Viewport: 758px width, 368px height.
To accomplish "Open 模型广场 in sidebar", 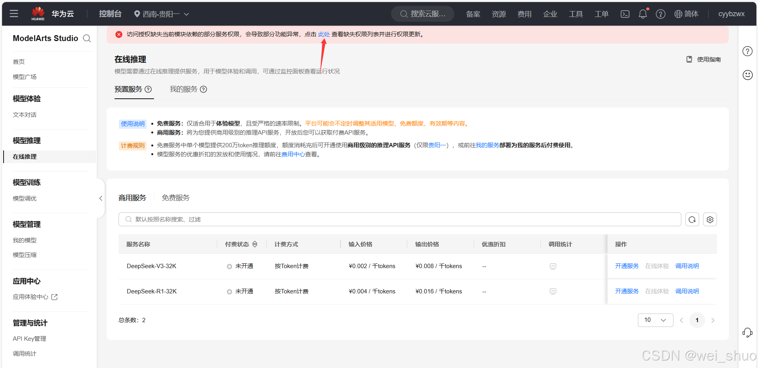I will click(24, 77).
